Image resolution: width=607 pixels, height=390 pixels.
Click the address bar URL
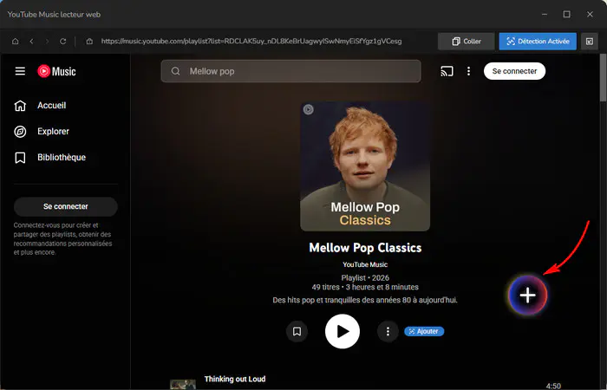(251, 42)
